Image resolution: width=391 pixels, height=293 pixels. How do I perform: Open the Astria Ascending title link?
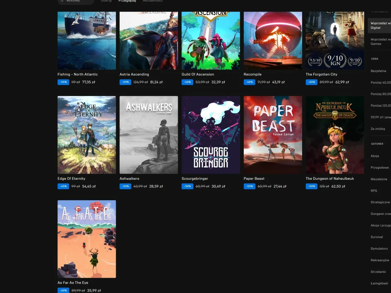(x=134, y=74)
